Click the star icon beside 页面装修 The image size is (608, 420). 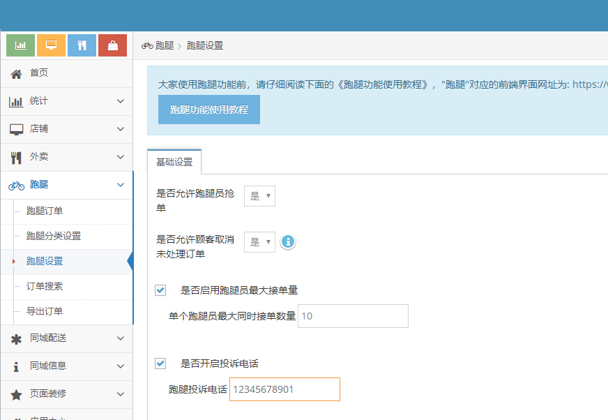click(x=16, y=394)
